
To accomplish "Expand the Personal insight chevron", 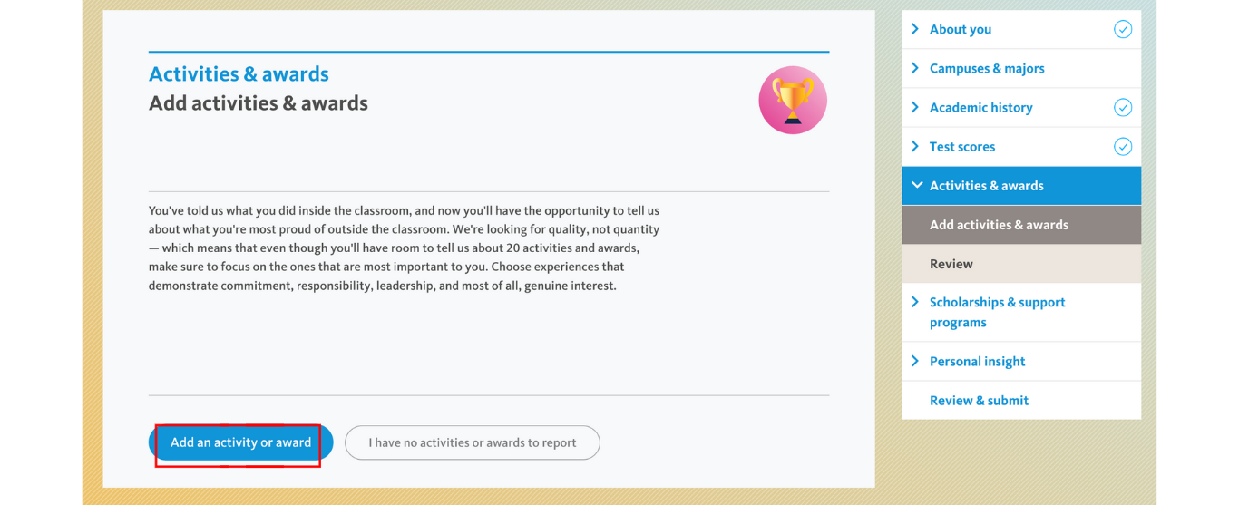I will click(x=915, y=361).
